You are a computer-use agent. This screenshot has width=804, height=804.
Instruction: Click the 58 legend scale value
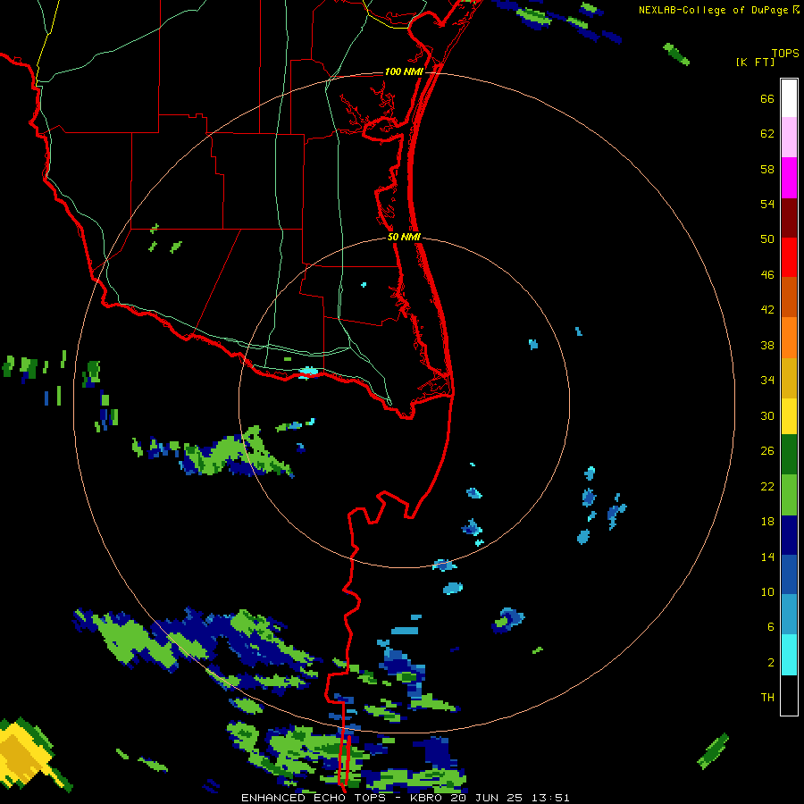click(x=767, y=169)
